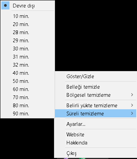
Task: Run Belleği temizle from the context menu
Action: point(95,87)
